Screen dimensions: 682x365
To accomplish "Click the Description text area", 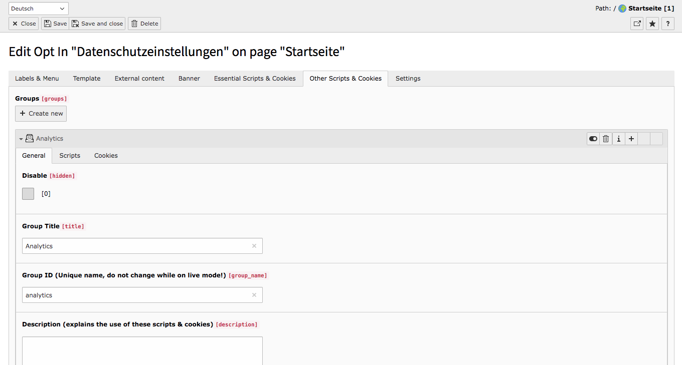I will tap(142, 350).
